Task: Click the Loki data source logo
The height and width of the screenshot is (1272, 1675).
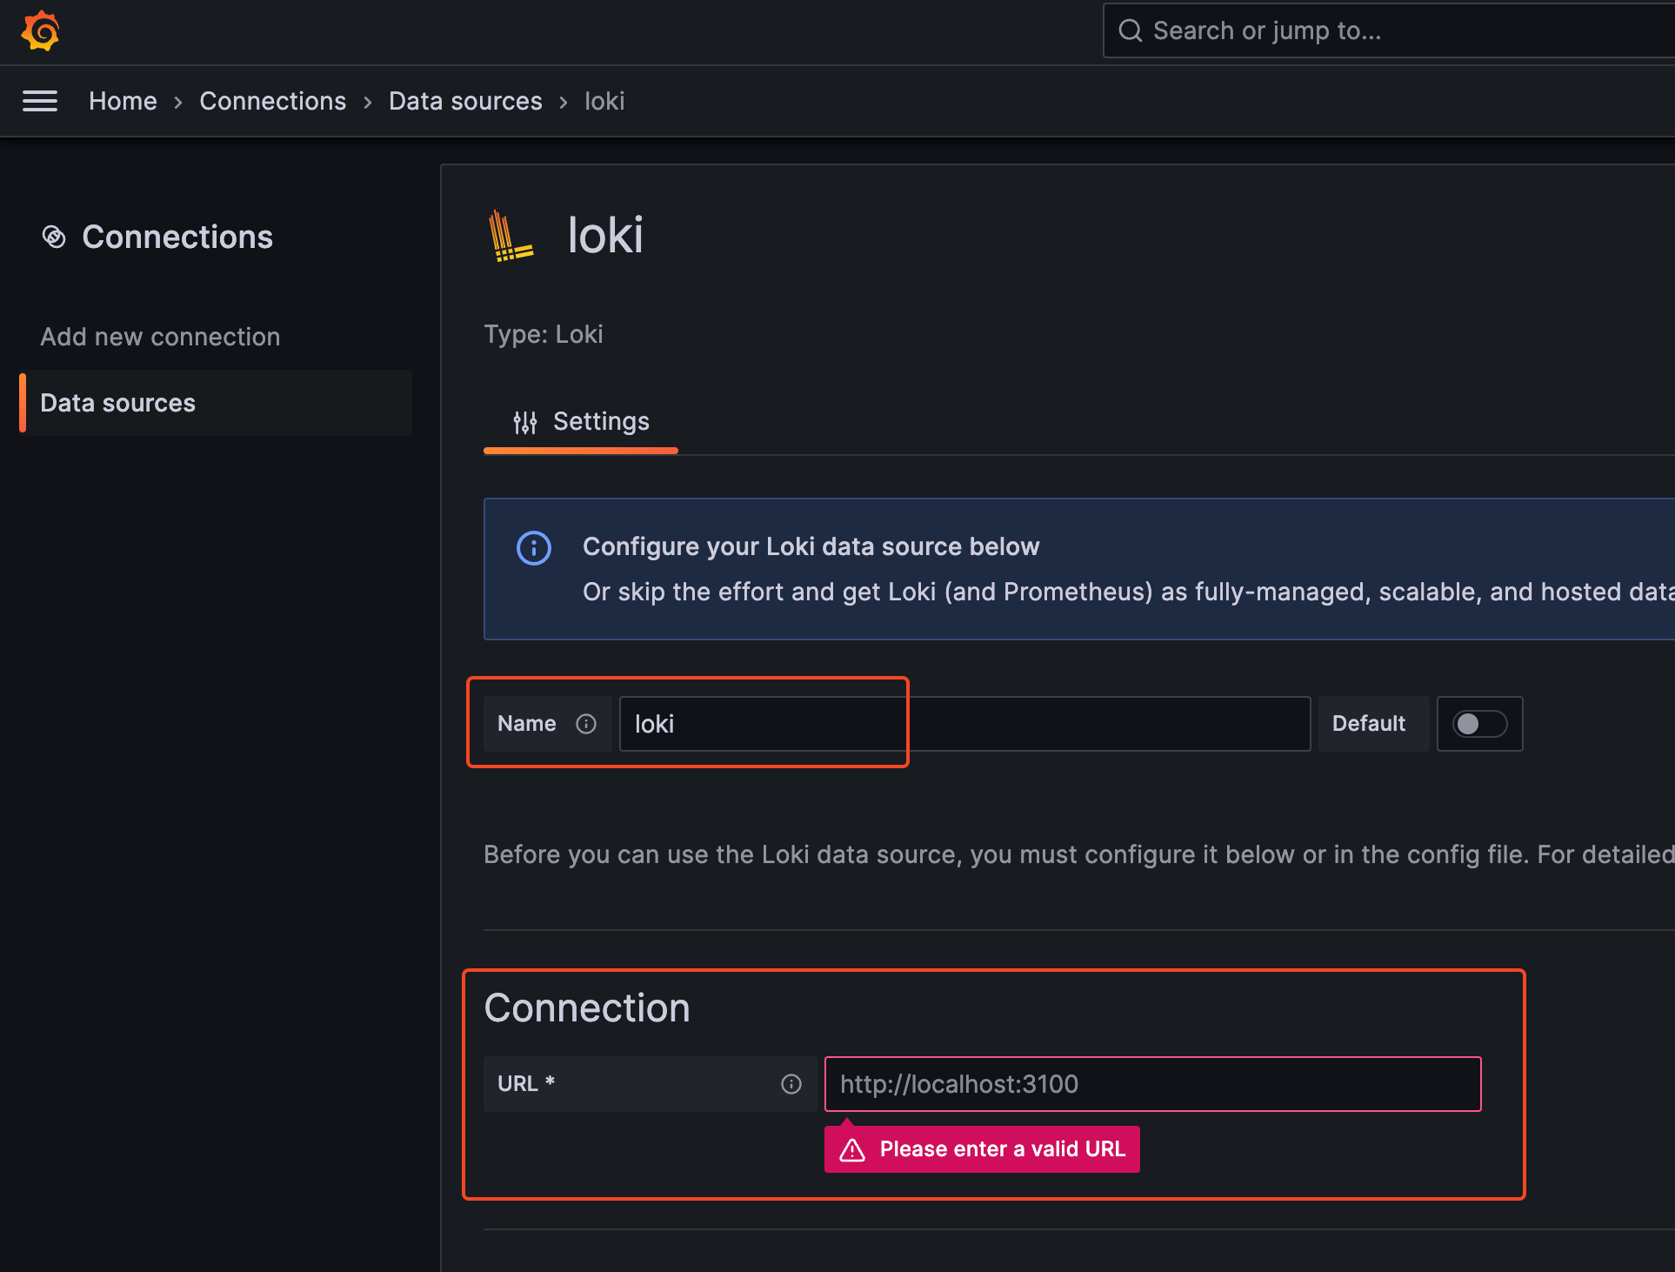Action: point(511,236)
